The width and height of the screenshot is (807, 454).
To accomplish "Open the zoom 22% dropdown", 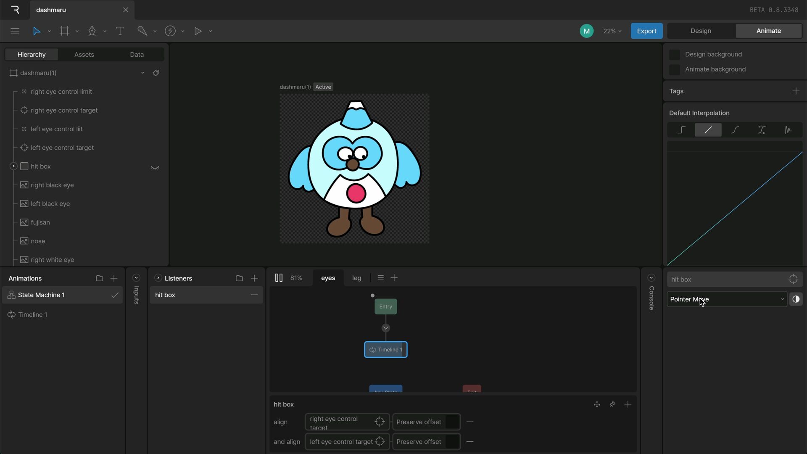I will pyautogui.click(x=612, y=31).
